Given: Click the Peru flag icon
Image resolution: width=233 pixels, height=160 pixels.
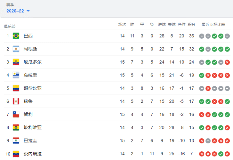Looking at the screenshot, I should [16, 101].
